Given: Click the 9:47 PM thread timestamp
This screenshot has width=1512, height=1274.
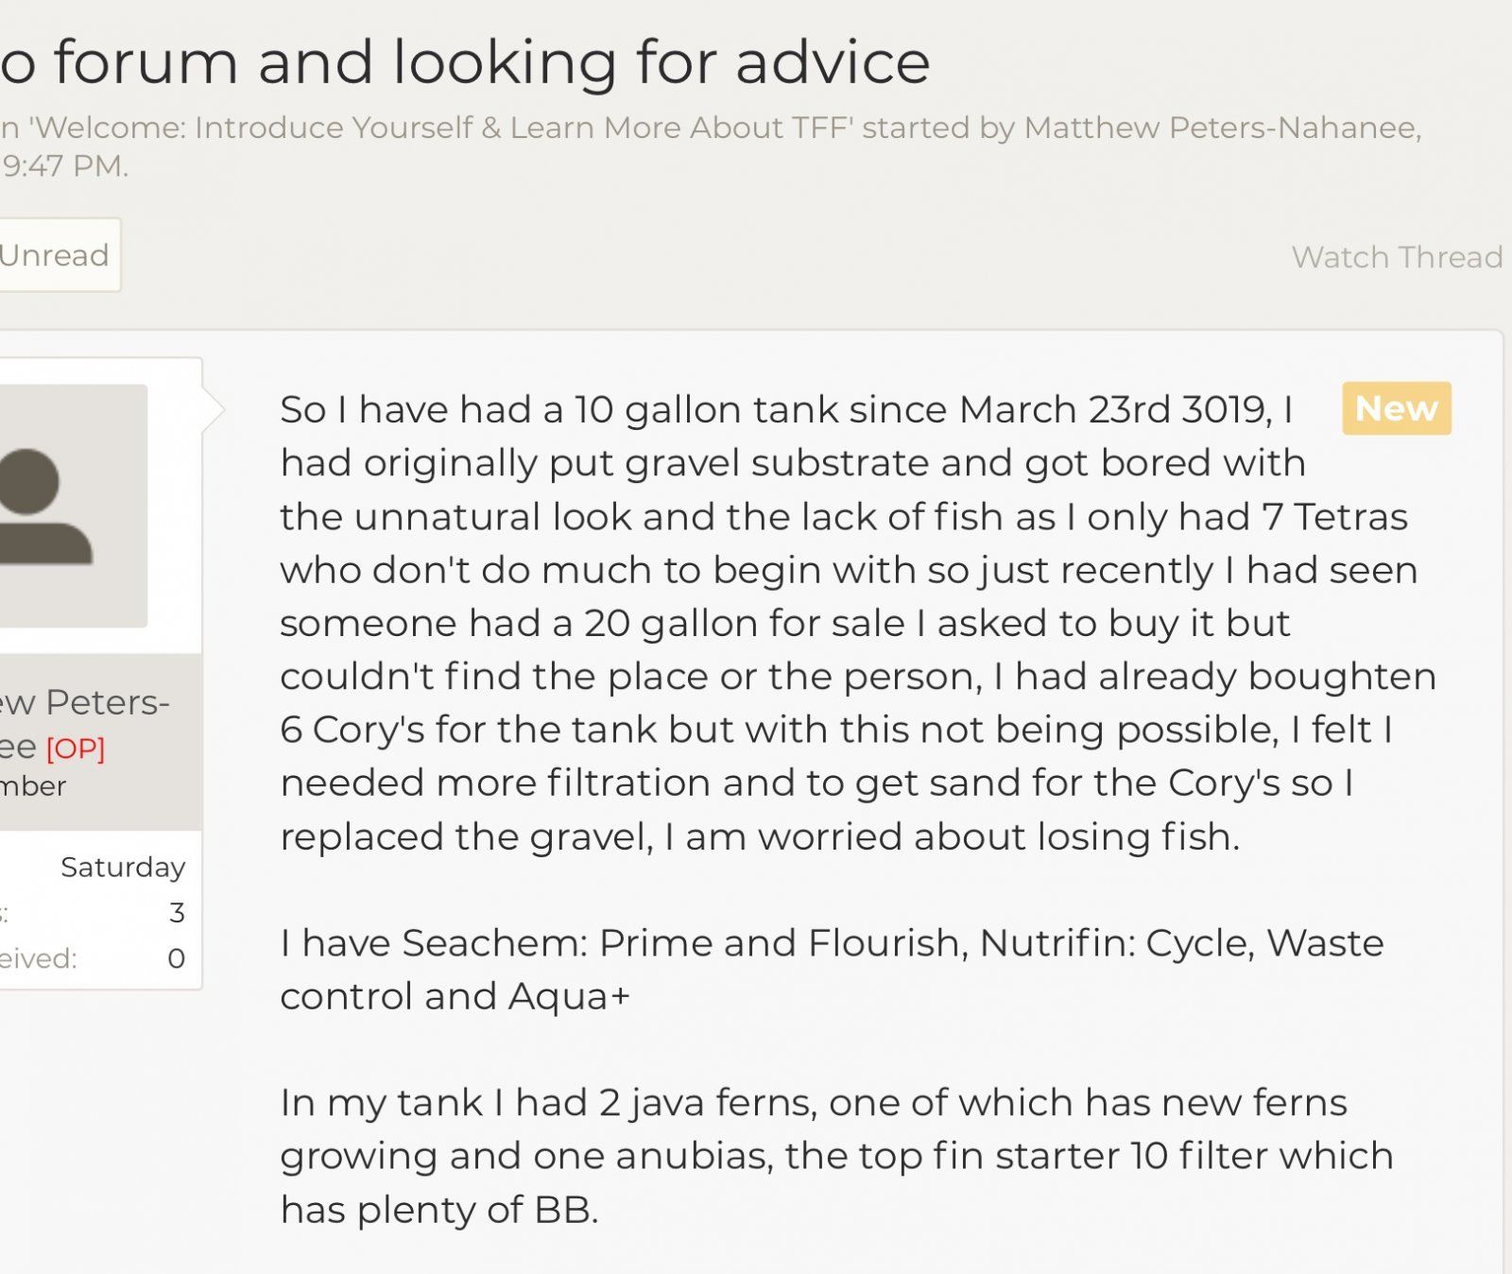Looking at the screenshot, I should click(x=64, y=166).
